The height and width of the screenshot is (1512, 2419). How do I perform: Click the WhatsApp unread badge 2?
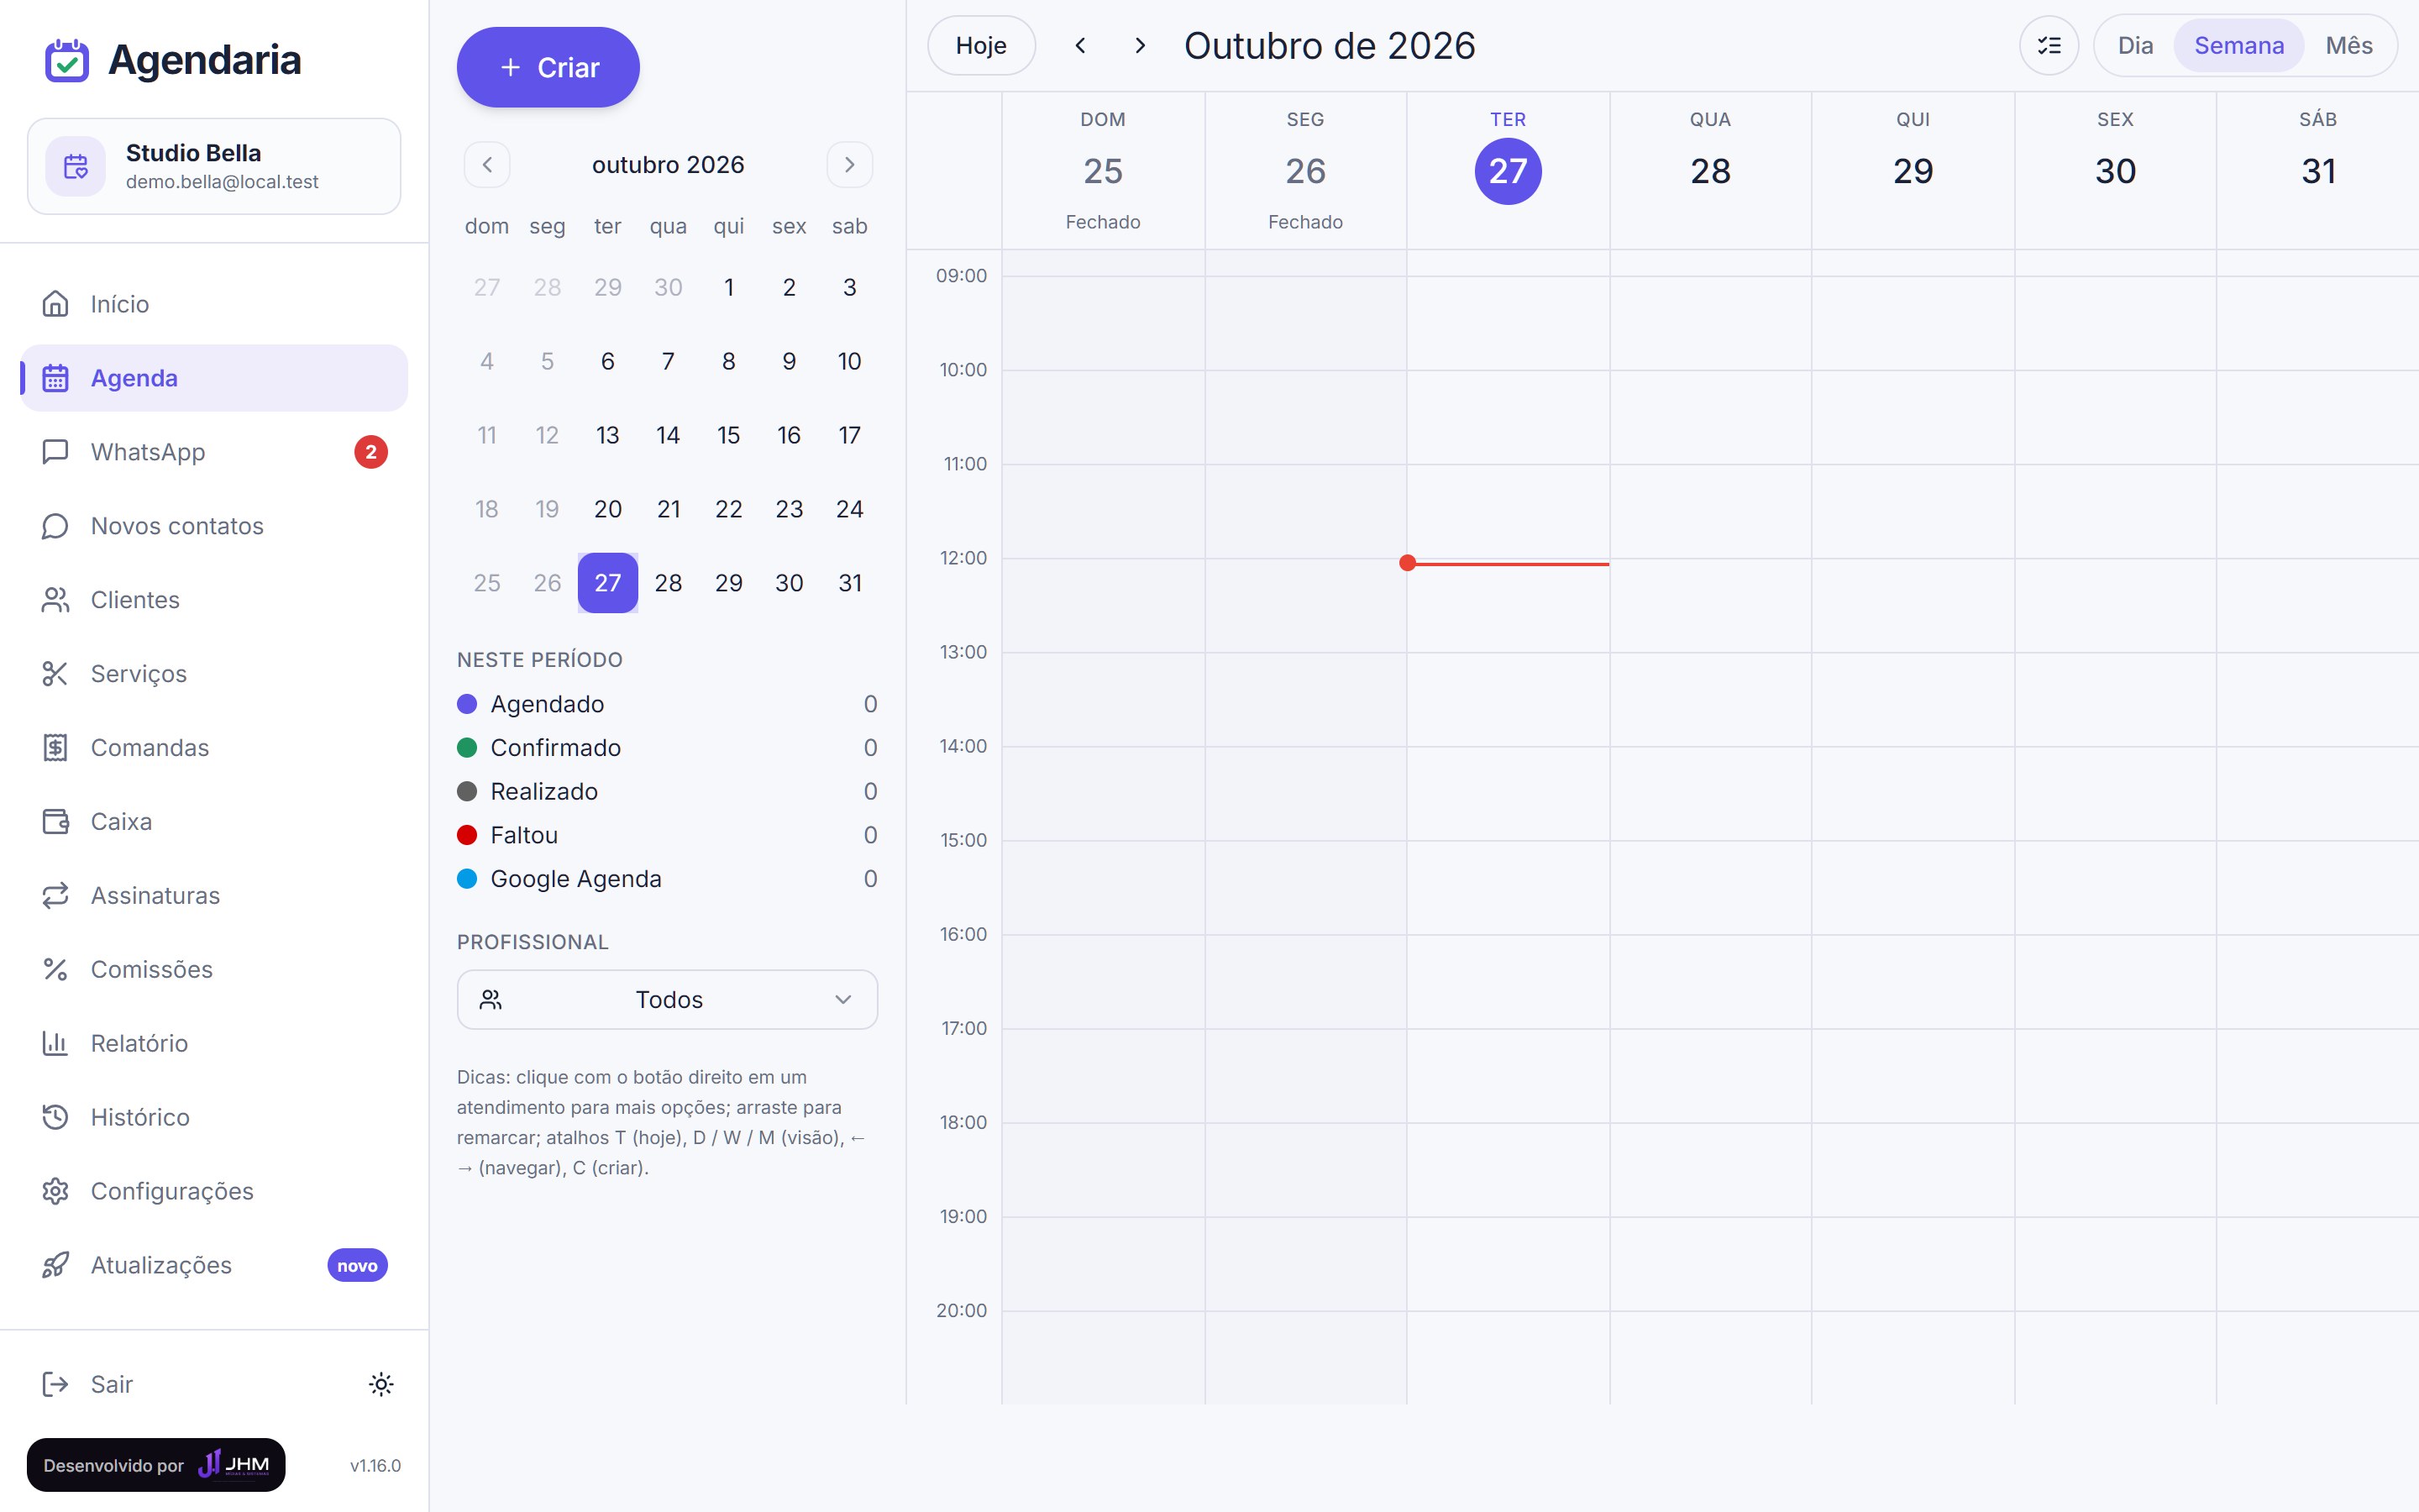(371, 452)
